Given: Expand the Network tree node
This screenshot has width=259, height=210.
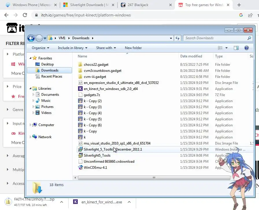Looking at the screenshot, I should 30,137.
